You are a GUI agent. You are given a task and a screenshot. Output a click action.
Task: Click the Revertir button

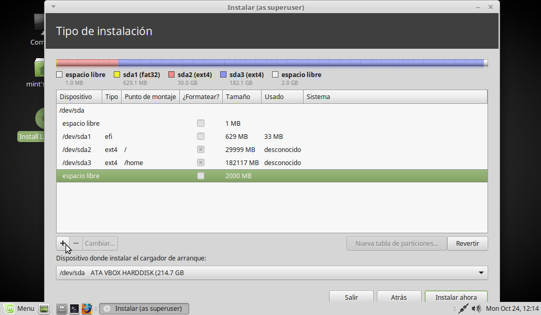(x=468, y=243)
